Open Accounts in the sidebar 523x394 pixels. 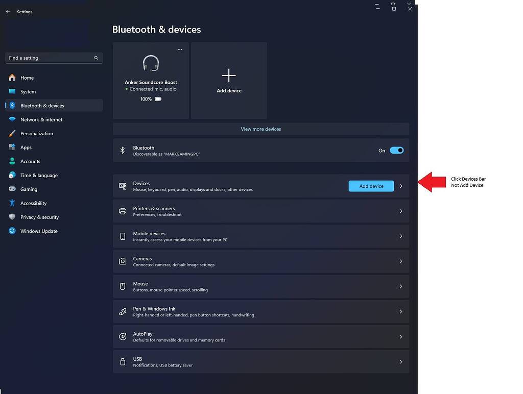pos(54,161)
